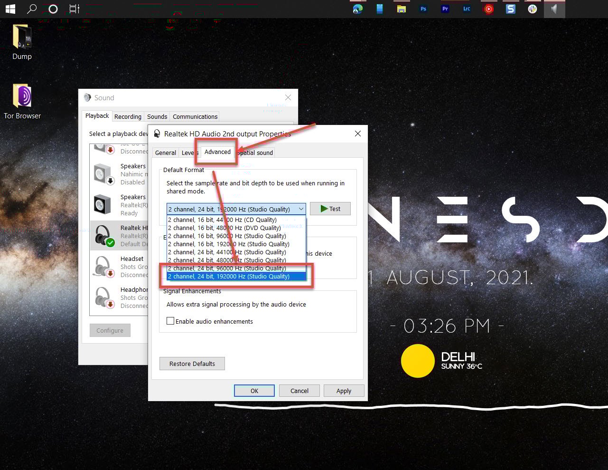
Task: Open the Default Format combo box
Action: 236,209
